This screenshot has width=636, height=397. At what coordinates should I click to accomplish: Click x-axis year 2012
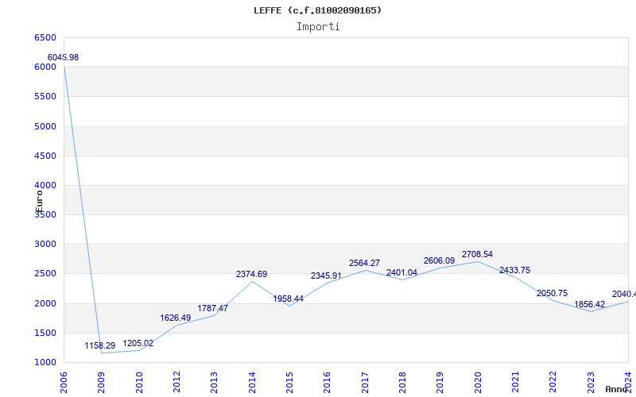[x=176, y=383]
